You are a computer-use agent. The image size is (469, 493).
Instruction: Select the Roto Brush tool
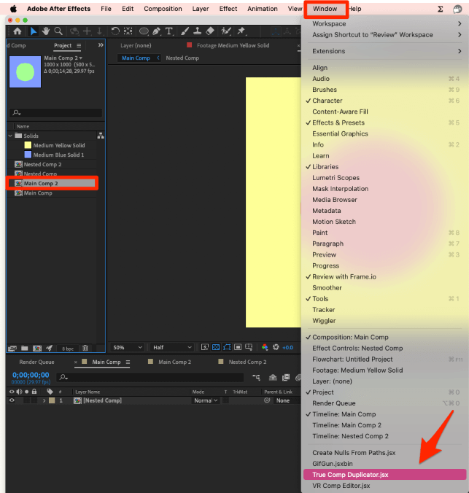coord(226,31)
